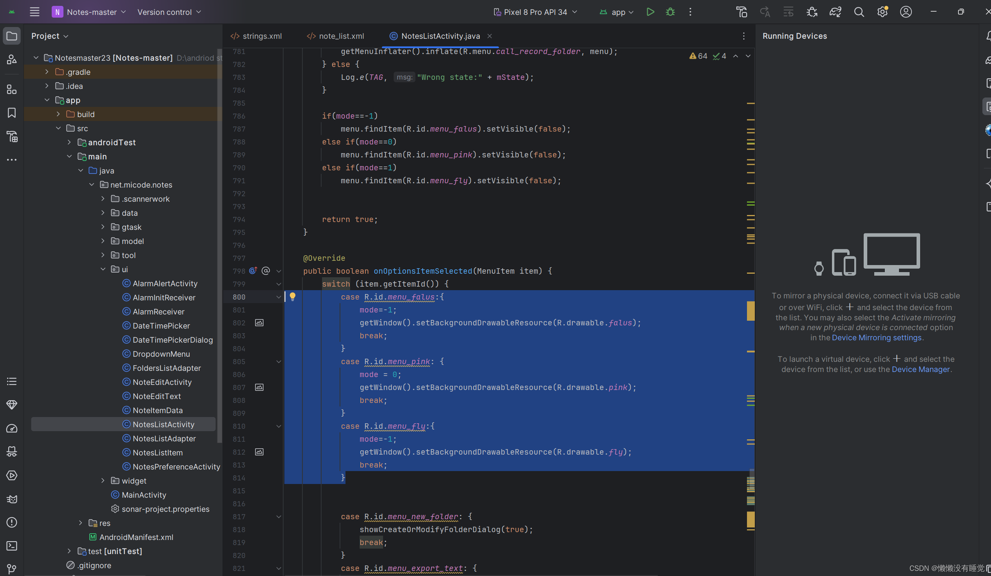991x576 pixels.
Task: Click the falus drawable gutter image preview
Action: click(x=259, y=322)
